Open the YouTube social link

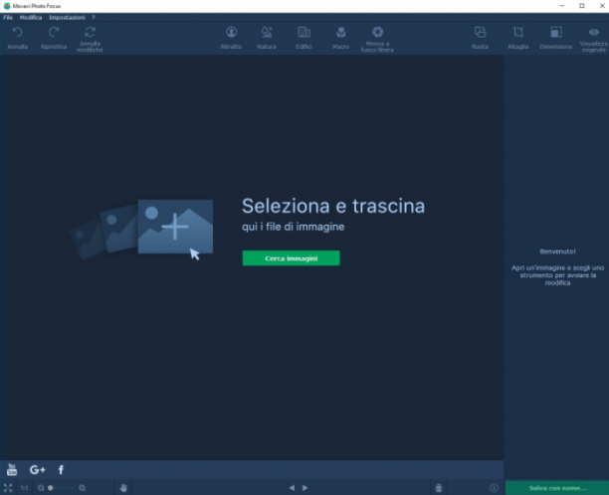pos(12,470)
